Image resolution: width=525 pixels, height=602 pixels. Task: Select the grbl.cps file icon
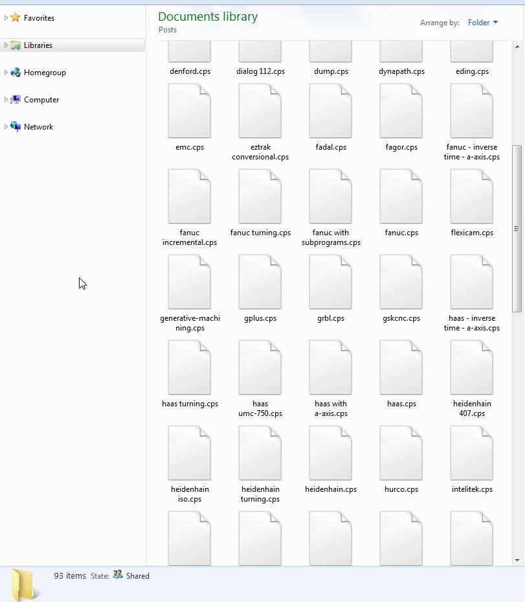[x=330, y=283]
